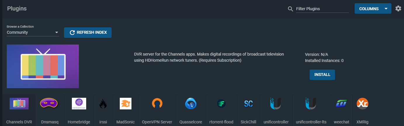The width and height of the screenshot is (404, 126).
Task: Pick the XMRig plugin icon
Action: [362, 104]
